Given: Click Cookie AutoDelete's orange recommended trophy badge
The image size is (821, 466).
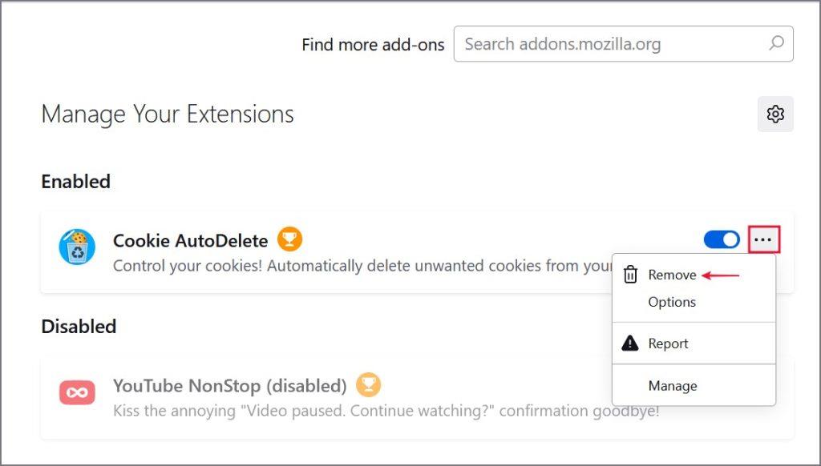Looking at the screenshot, I should [x=289, y=239].
